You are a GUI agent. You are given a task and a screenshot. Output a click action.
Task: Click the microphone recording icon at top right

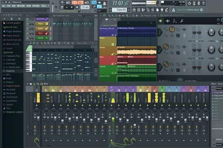click(199, 3)
